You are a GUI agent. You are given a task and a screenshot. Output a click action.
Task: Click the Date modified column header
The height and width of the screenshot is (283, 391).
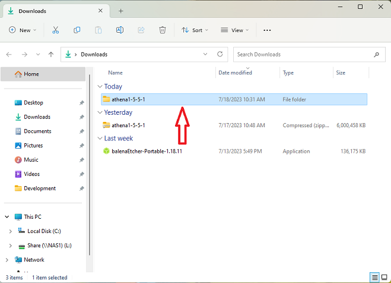tap(235, 73)
